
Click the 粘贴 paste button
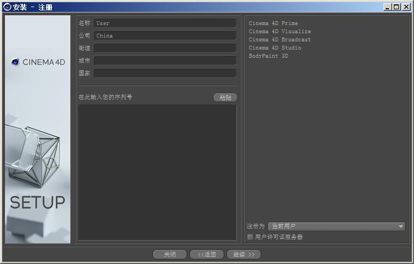click(225, 97)
